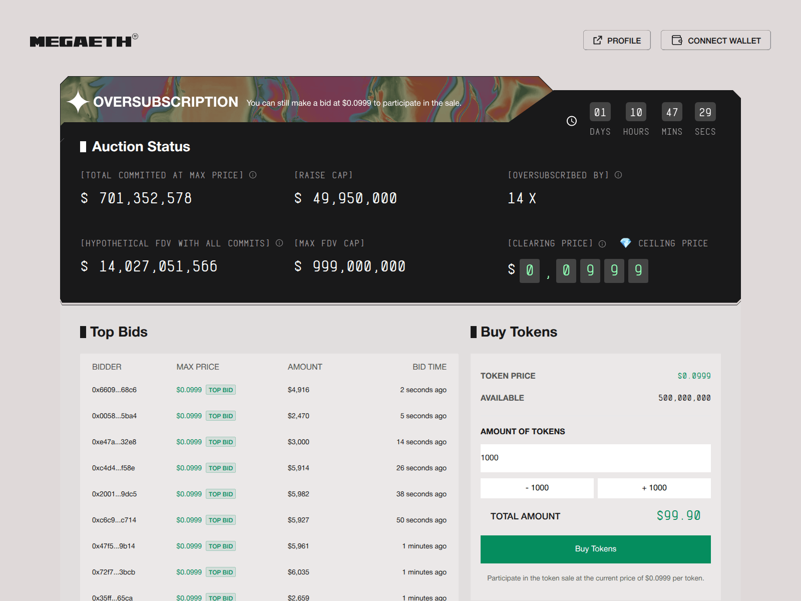Click the bid amount $5,982
Viewport: 801px width, 601px height.
pos(298,494)
